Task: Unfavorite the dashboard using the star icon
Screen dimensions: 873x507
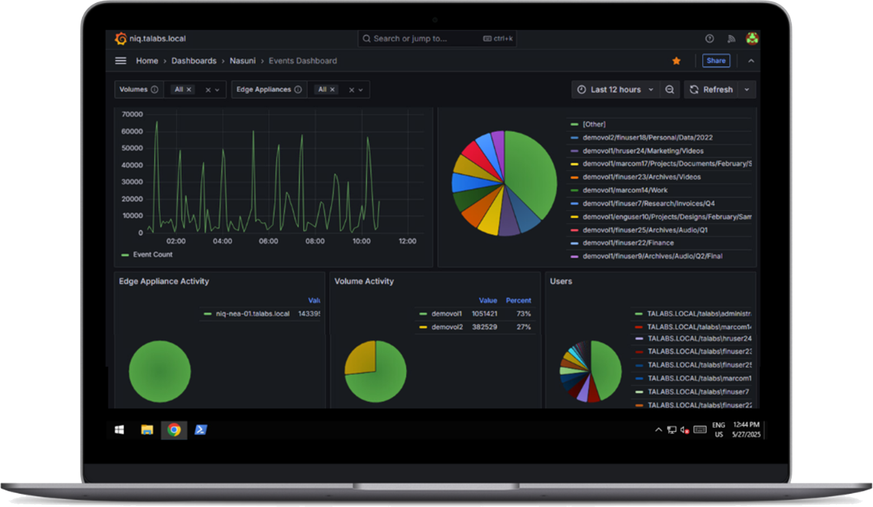Action: pos(676,61)
